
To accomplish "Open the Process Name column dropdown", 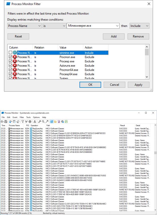I will 24,26.
